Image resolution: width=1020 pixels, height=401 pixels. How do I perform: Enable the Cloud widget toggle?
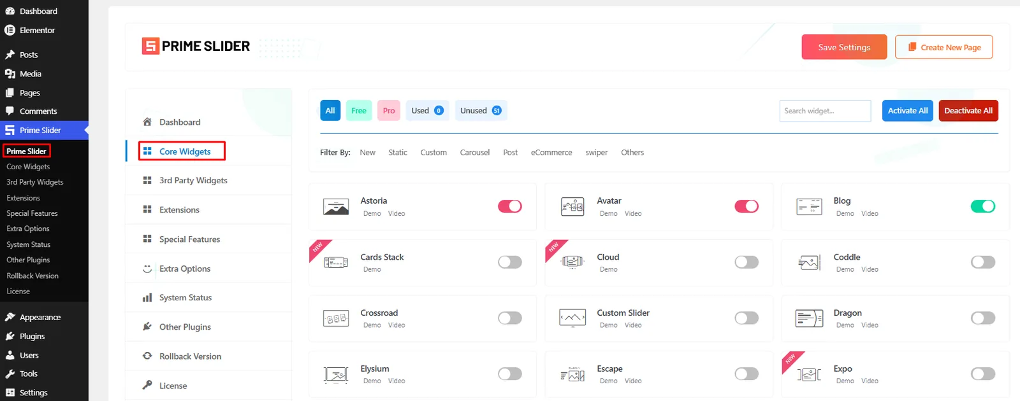tap(747, 262)
